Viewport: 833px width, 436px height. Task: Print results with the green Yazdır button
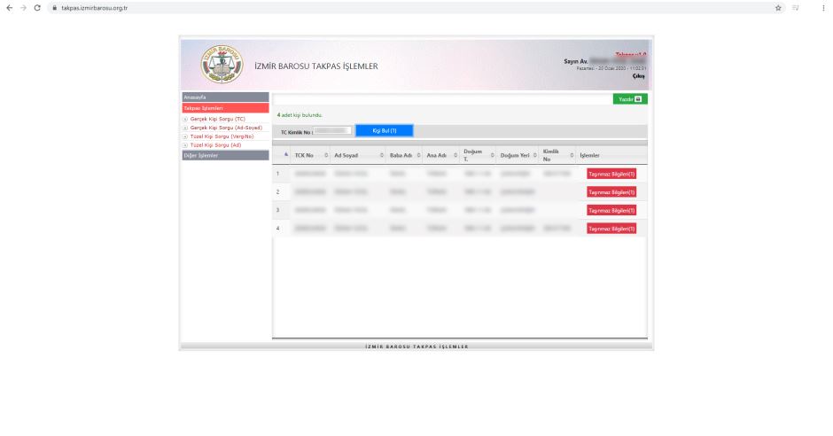(x=630, y=99)
